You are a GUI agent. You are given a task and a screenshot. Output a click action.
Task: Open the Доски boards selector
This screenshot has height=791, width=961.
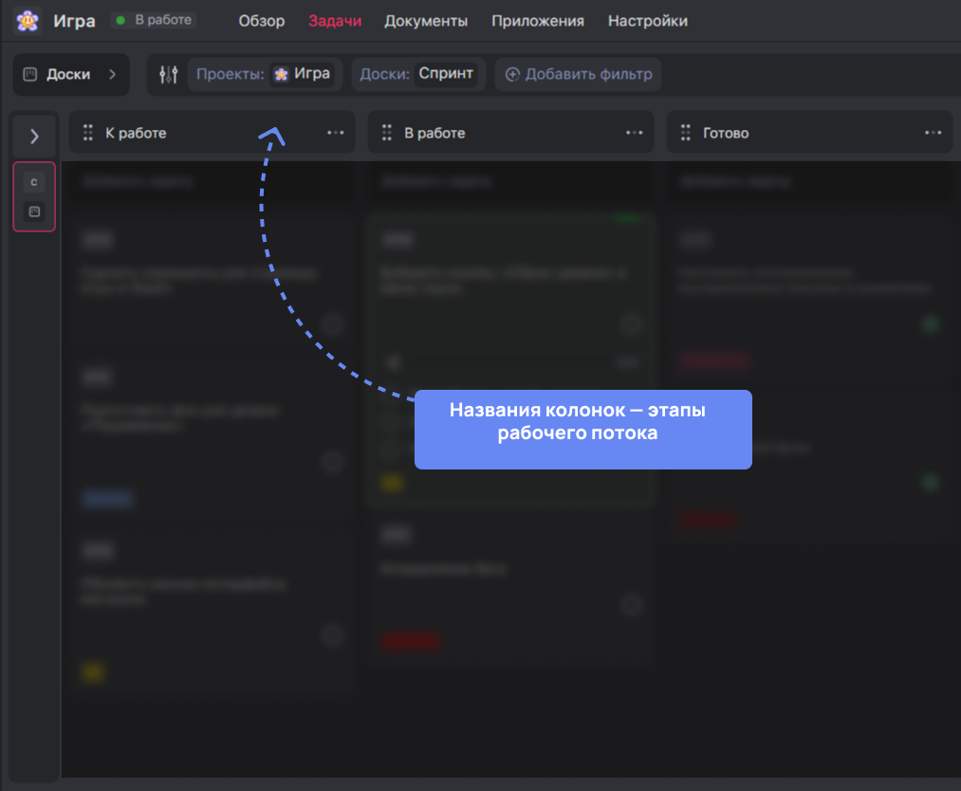(70, 74)
